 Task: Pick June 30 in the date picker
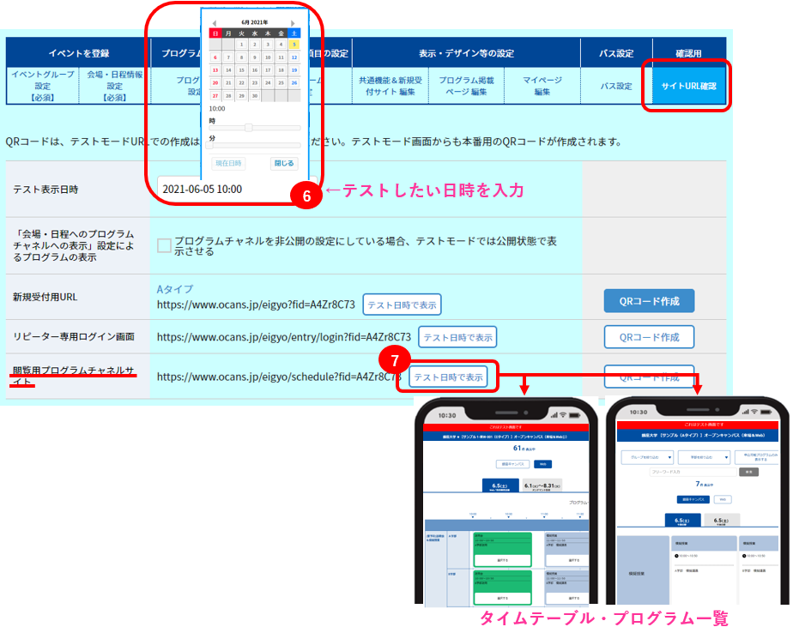click(254, 95)
